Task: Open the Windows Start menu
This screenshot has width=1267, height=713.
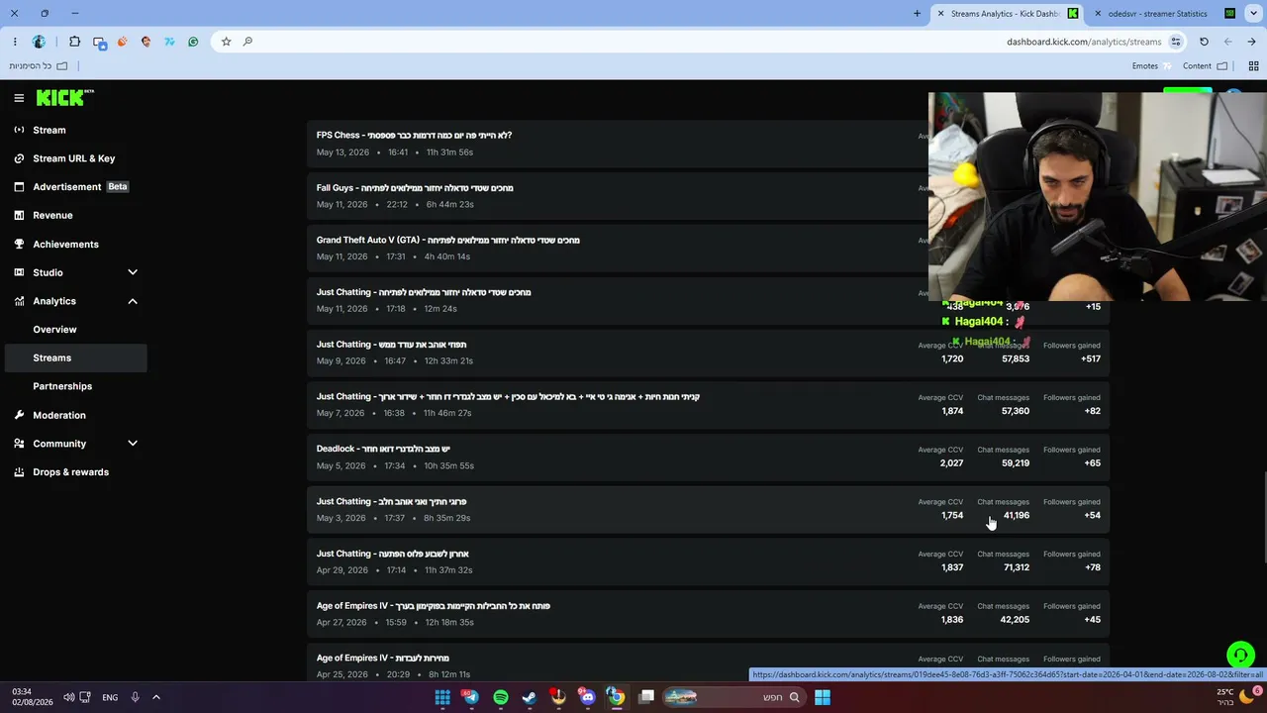Action: (x=823, y=697)
